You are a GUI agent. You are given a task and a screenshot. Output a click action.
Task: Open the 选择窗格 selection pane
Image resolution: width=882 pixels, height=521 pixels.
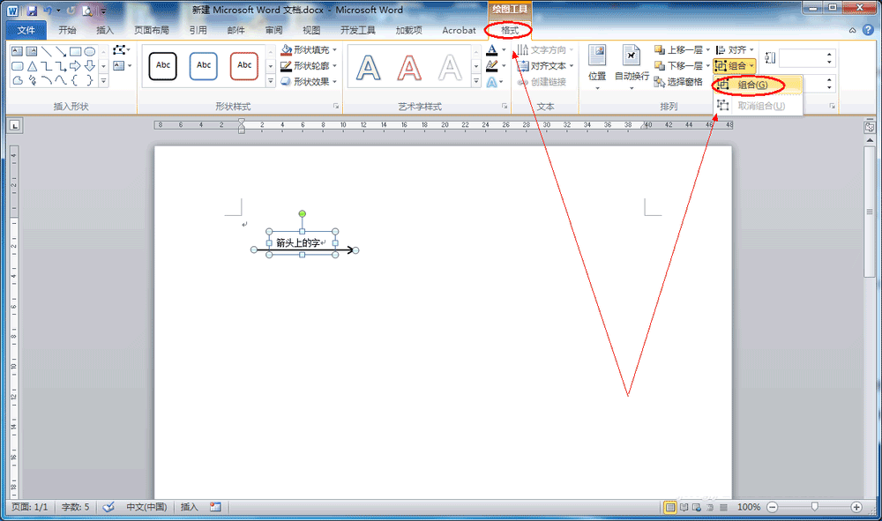point(678,82)
